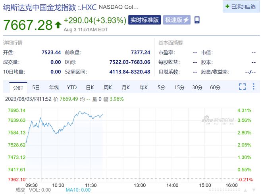The width and height of the screenshot is (262, 194).
Task: Toggle 已添加自选 watchlist button
Action: (241, 6)
